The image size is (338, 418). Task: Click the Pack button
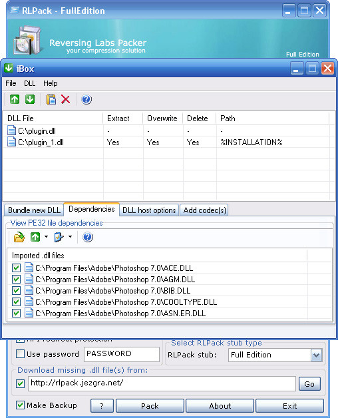[150, 406]
